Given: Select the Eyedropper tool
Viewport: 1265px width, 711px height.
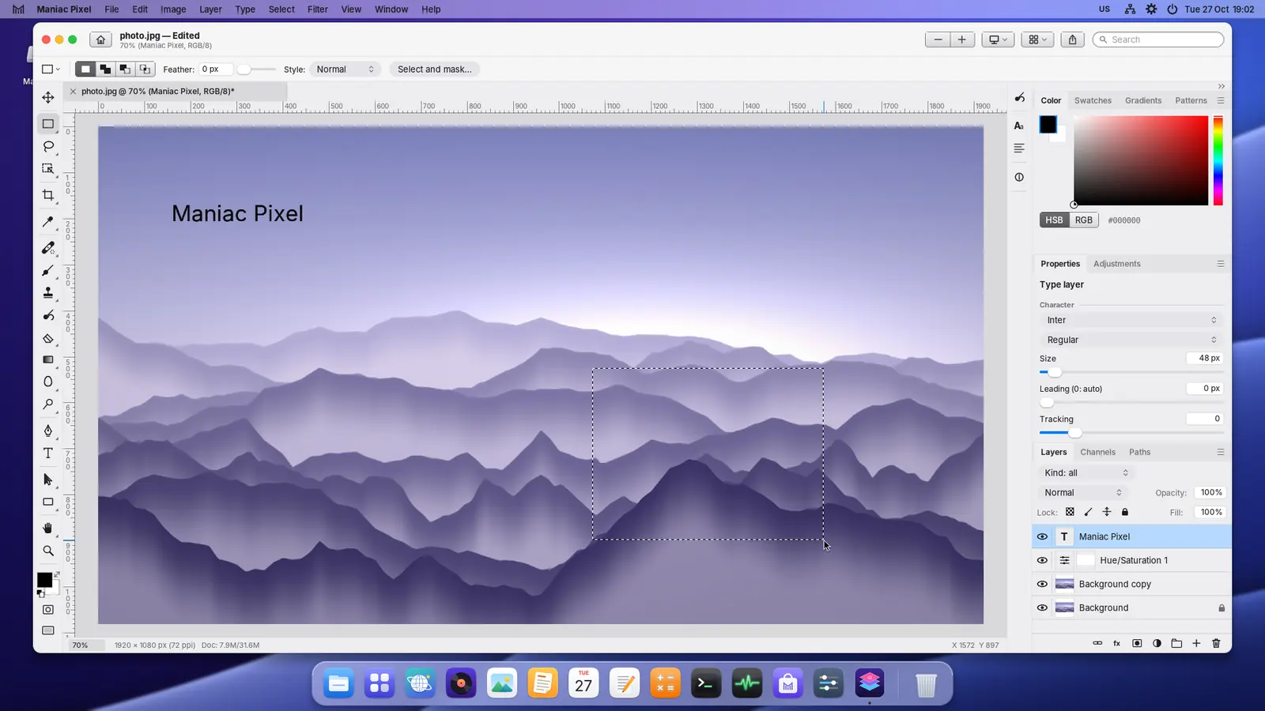Looking at the screenshot, I should pyautogui.click(x=48, y=222).
